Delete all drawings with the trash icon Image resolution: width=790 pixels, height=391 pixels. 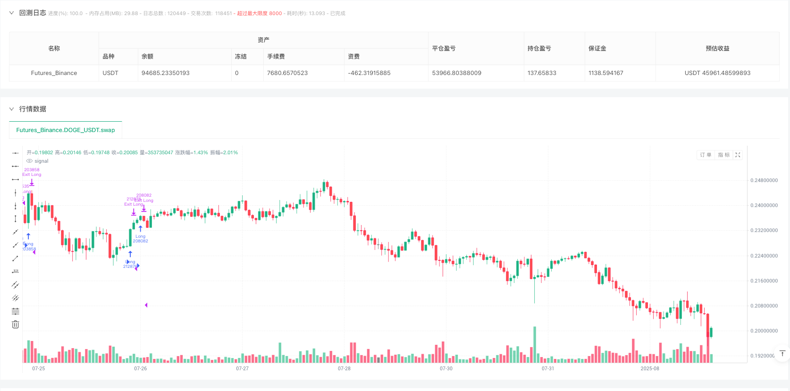point(15,324)
